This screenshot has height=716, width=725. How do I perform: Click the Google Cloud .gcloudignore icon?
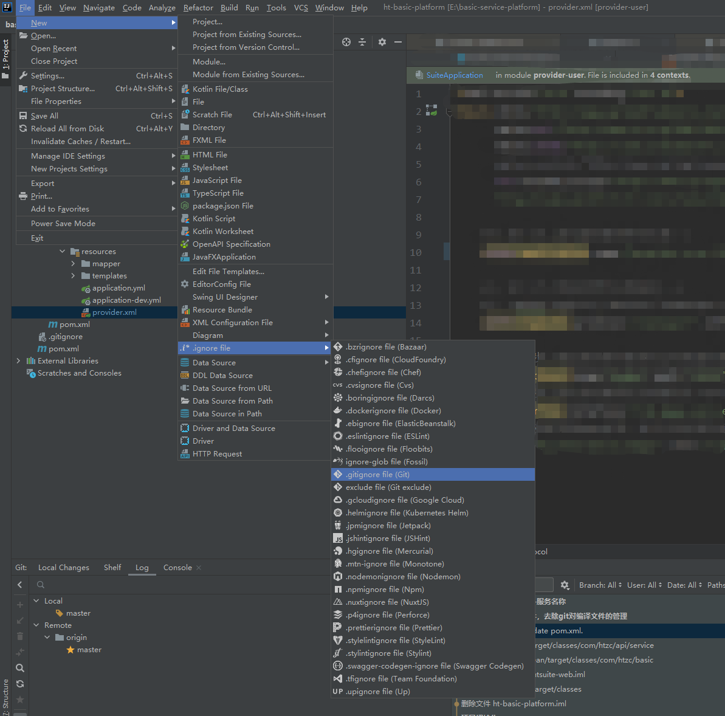(338, 500)
